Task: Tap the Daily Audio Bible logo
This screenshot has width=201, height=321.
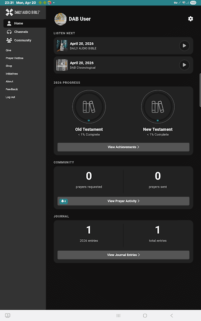Action: pyautogui.click(x=23, y=12)
